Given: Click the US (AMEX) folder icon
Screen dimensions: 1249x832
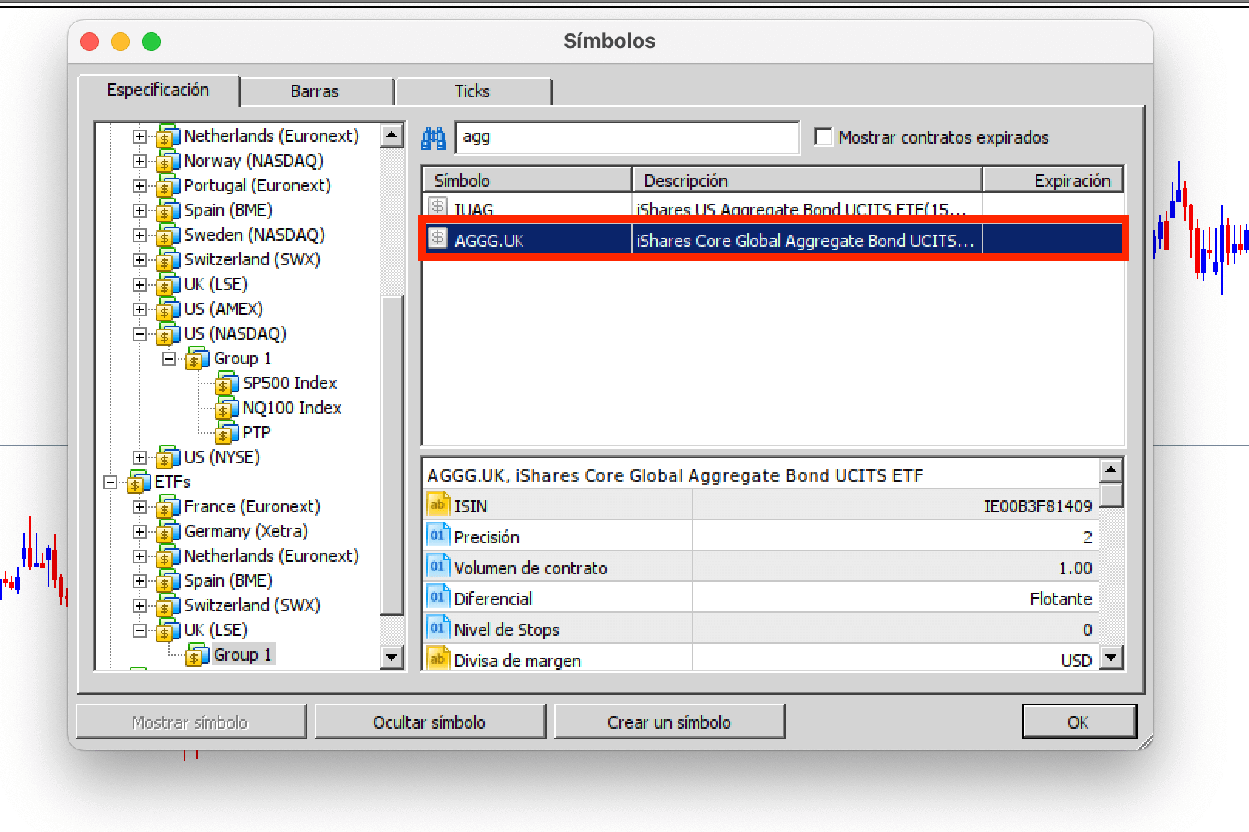Looking at the screenshot, I should pos(168,309).
